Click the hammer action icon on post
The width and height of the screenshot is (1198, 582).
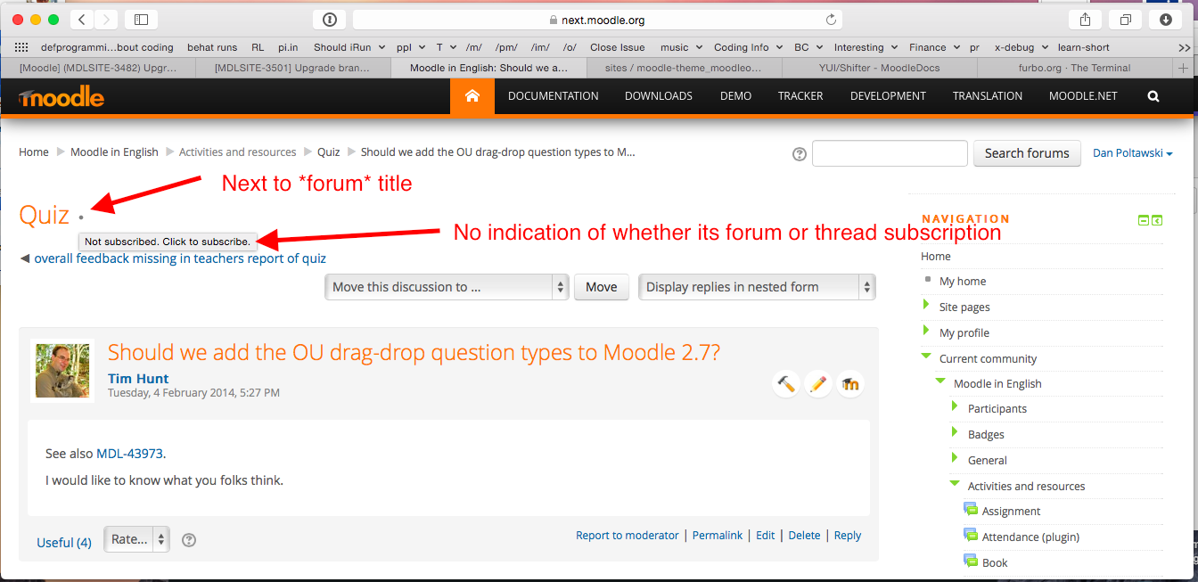(x=786, y=384)
